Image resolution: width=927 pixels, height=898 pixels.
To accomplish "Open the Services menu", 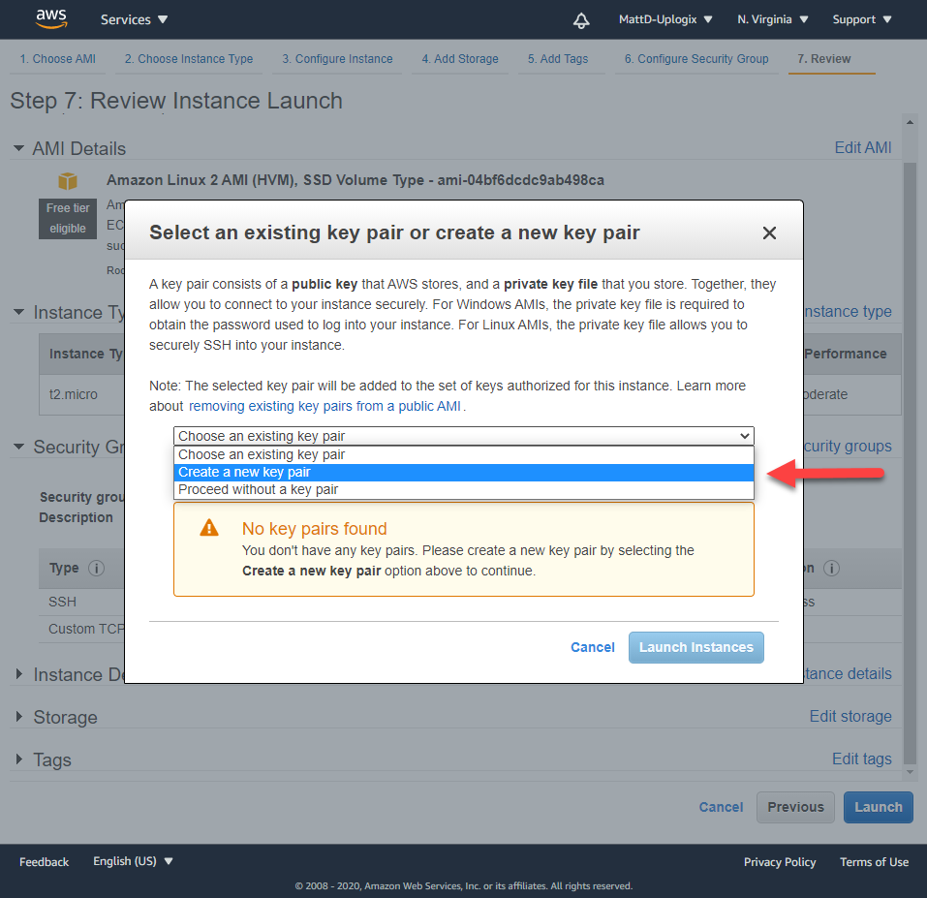I will [x=134, y=19].
